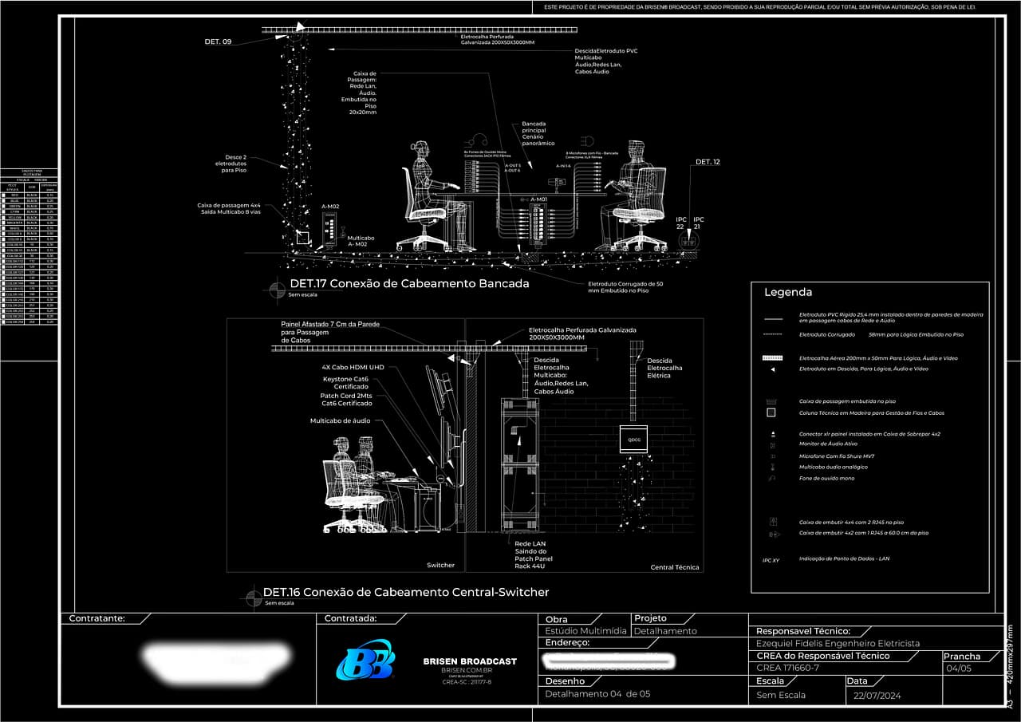Click the 'Bancada principal Cenário panorâmico' label

coord(538,134)
